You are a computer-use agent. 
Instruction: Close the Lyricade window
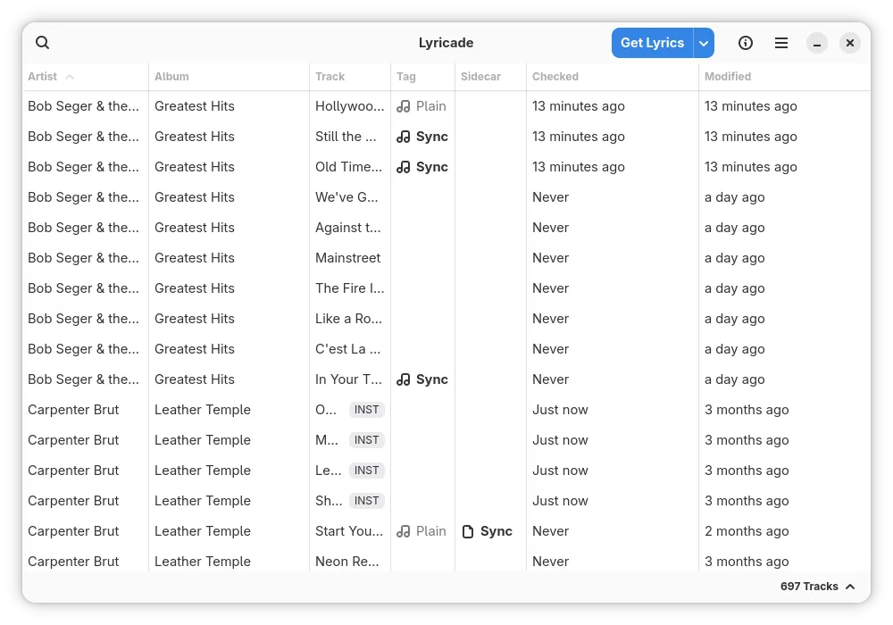[x=850, y=43]
